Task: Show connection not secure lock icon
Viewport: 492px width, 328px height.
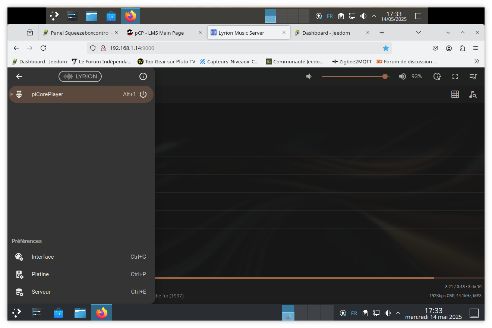Action: click(103, 48)
